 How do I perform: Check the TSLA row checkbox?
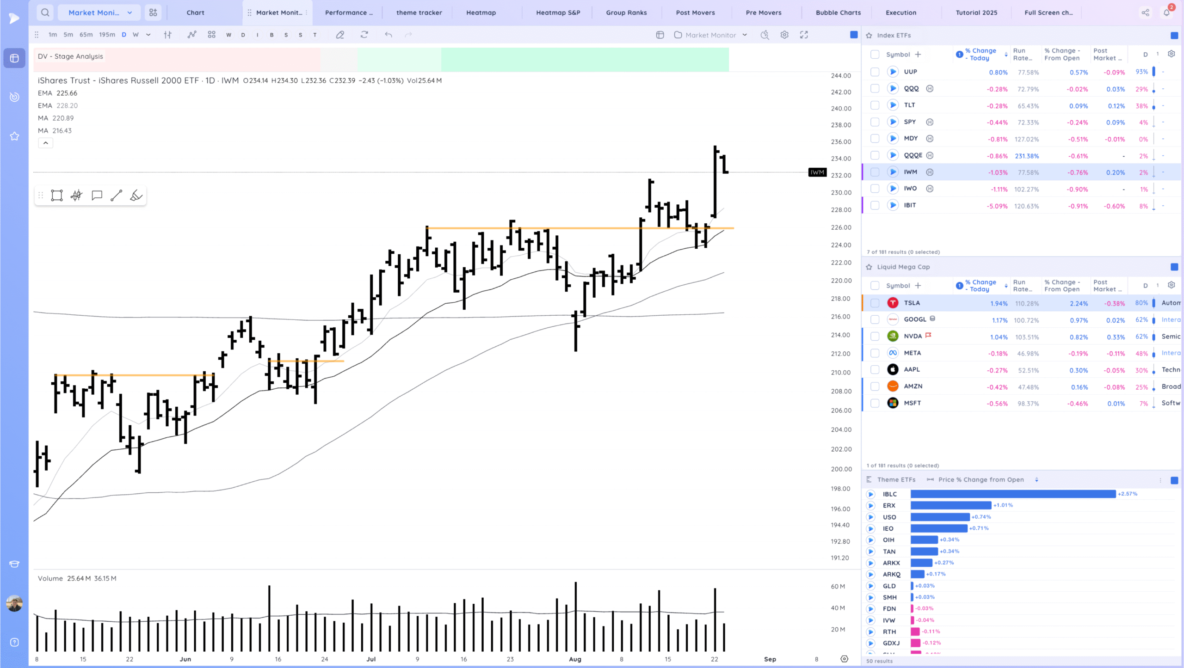tap(875, 303)
